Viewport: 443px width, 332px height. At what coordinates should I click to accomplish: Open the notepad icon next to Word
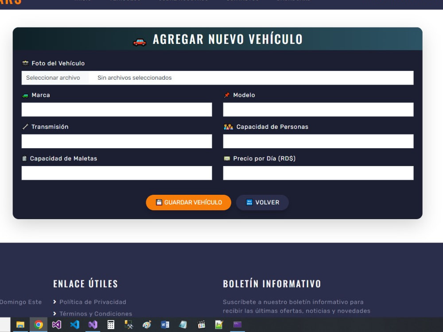click(x=183, y=324)
